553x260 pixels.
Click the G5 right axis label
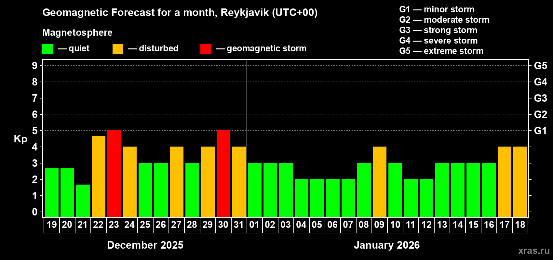pos(541,66)
